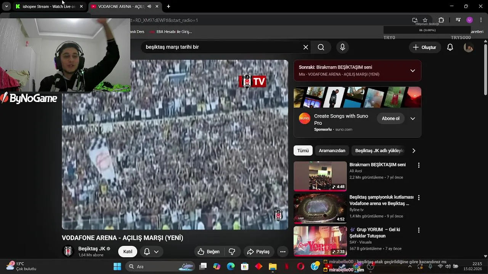Like the video with Beğen button
Screen dimensions: 488x274
click(x=209, y=252)
